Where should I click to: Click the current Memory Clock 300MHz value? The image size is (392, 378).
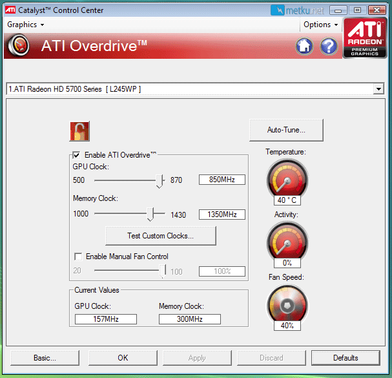pos(190,319)
